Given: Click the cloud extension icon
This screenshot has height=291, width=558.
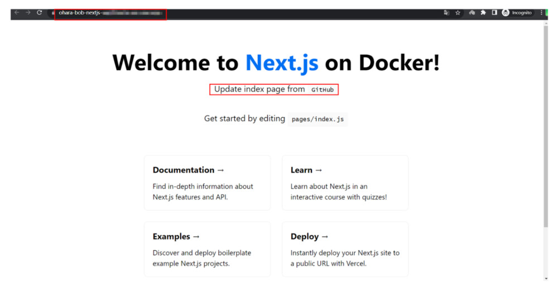Looking at the screenshot, I should (472, 13).
